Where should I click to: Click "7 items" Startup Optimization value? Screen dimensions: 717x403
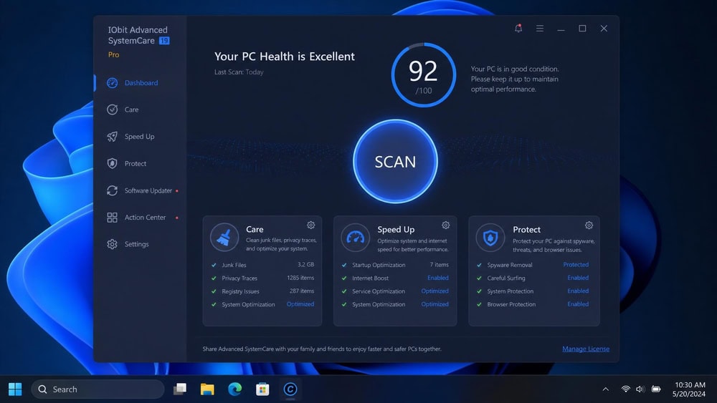tap(439, 264)
